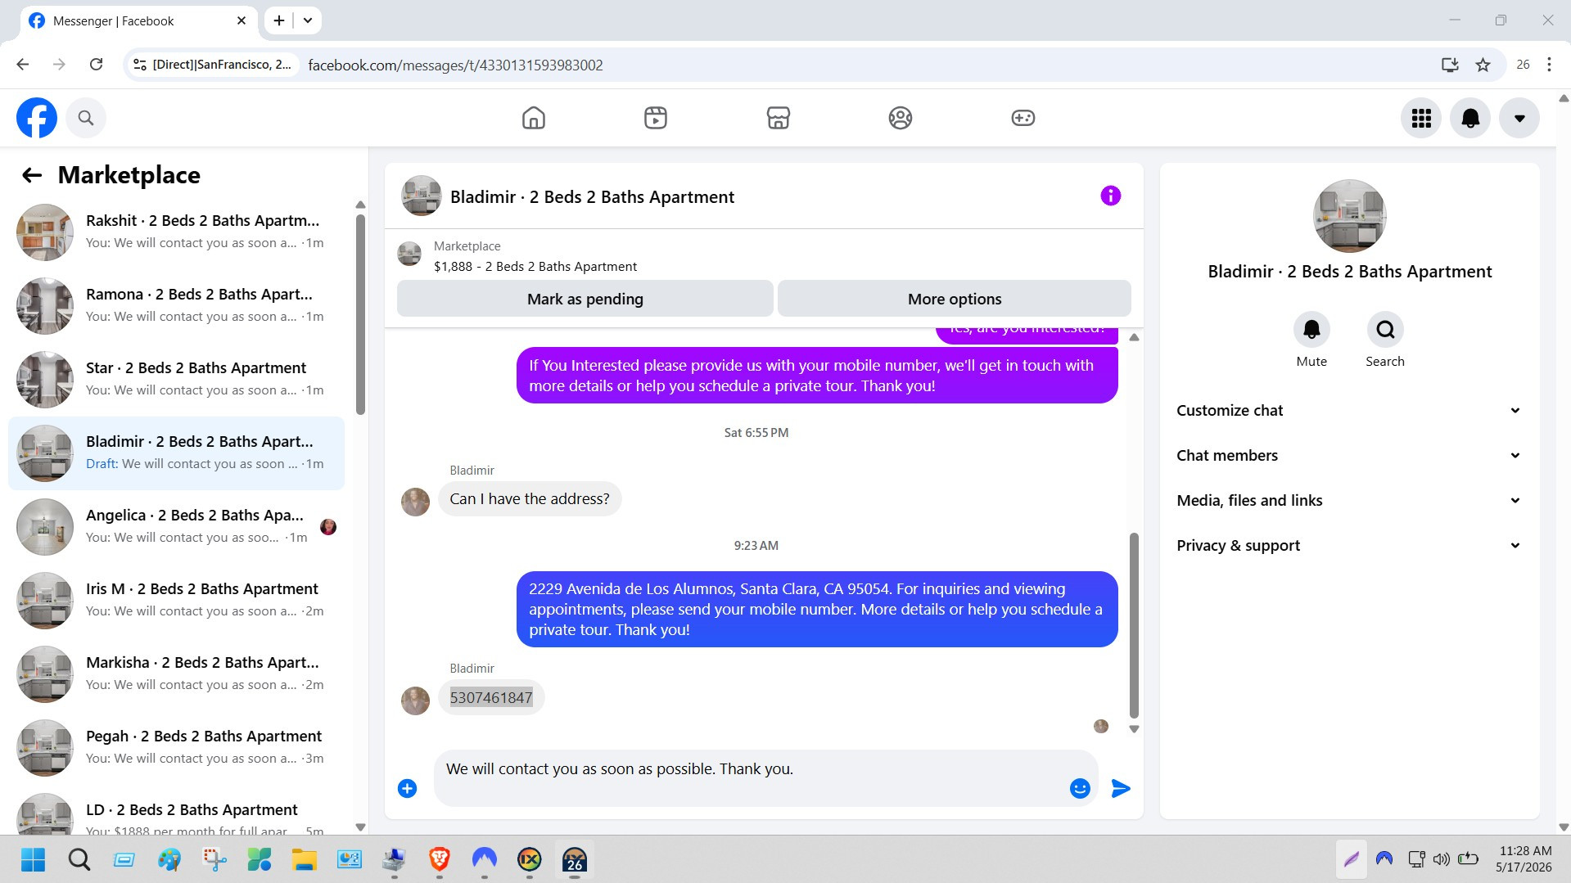The width and height of the screenshot is (1571, 883).
Task: Click the 'Can I have the address?' message
Action: click(530, 499)
